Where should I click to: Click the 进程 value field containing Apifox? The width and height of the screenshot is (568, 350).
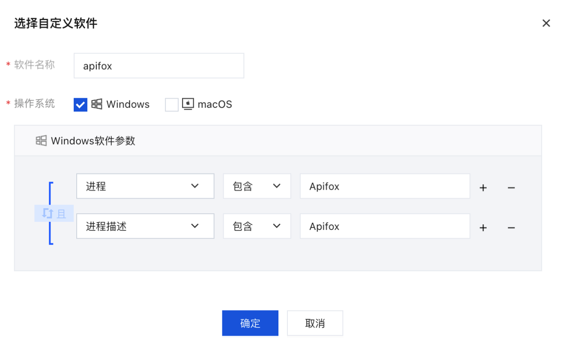tap(384, 186)
